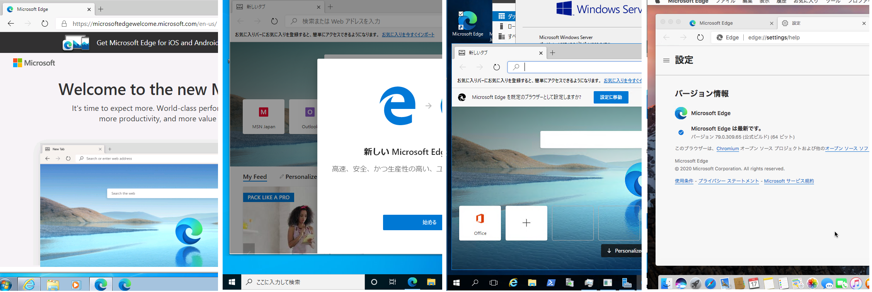Reload the microsoftedgewelcome page in Windows 7 Edge
The height and width of the screenshot is (292, 872).
45,24
